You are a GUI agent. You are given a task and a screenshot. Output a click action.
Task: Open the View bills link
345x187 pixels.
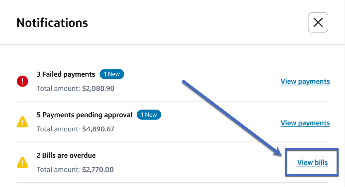point(312,163)
